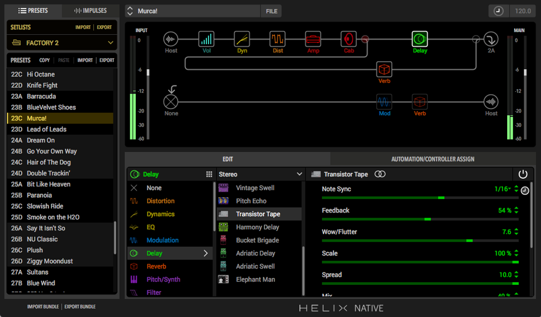Choose the Distortion category
541x317 pixels.
[x=170, y=201]
